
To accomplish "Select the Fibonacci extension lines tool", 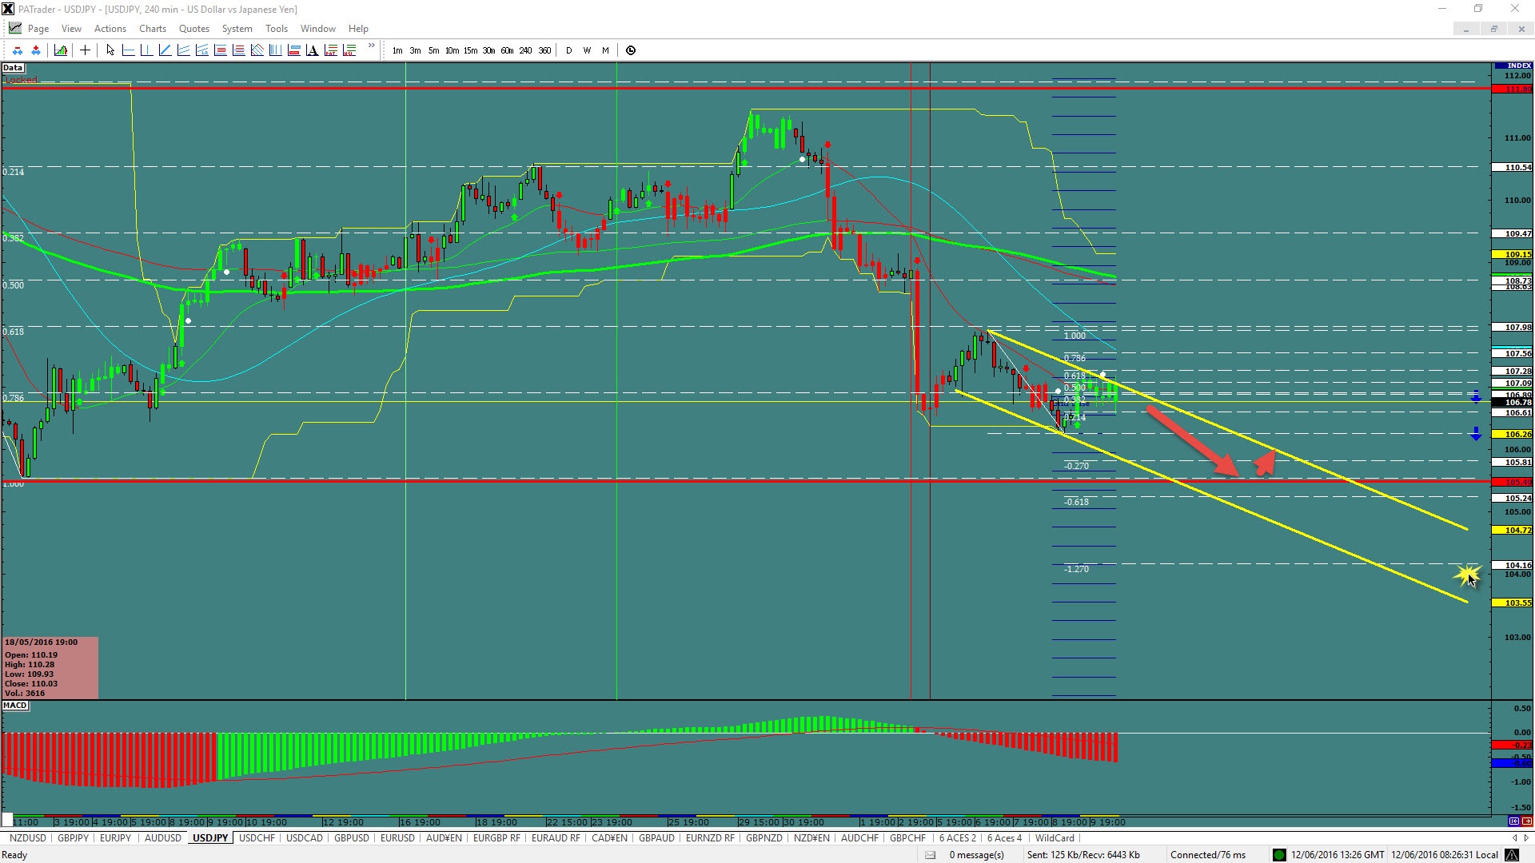I will 238,50.
